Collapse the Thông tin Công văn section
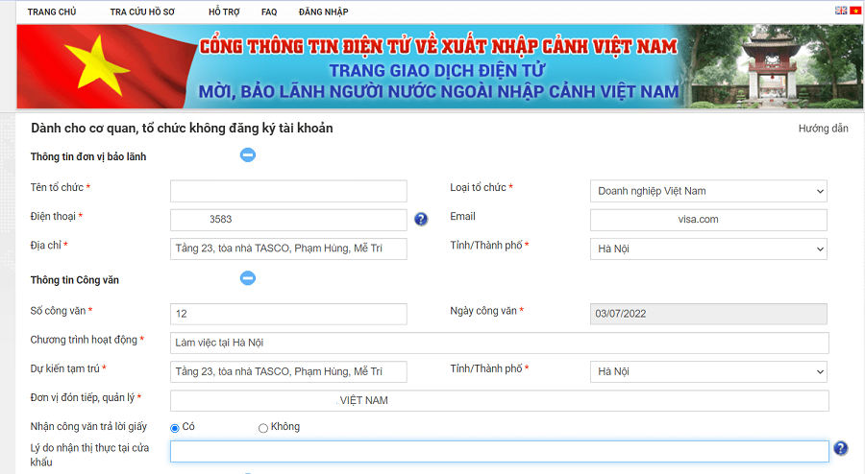Viewport: 865px width, 474px height. coord(248,278)
